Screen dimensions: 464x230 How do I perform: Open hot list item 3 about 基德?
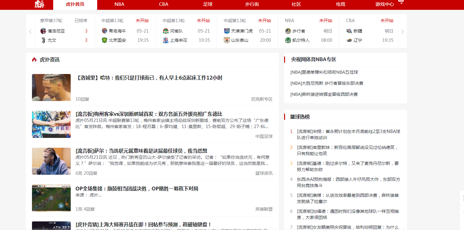[x=348, y=166]
